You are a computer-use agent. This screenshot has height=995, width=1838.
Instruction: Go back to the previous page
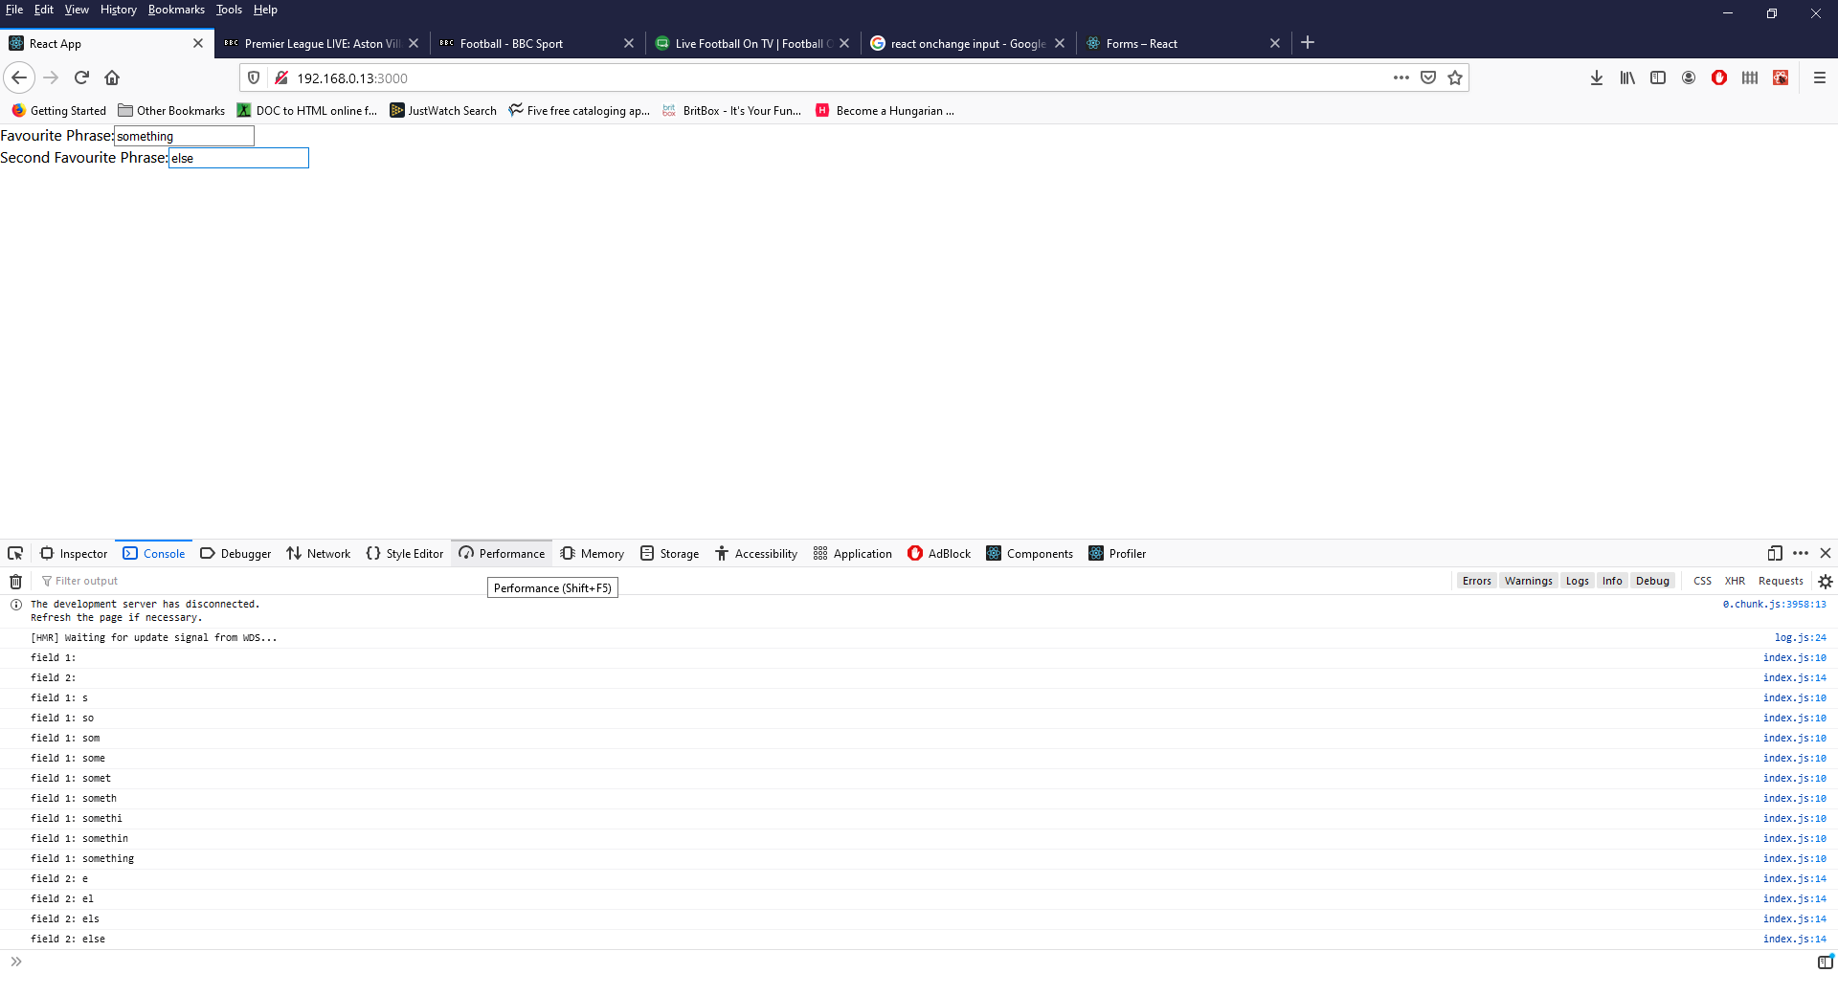19,77
